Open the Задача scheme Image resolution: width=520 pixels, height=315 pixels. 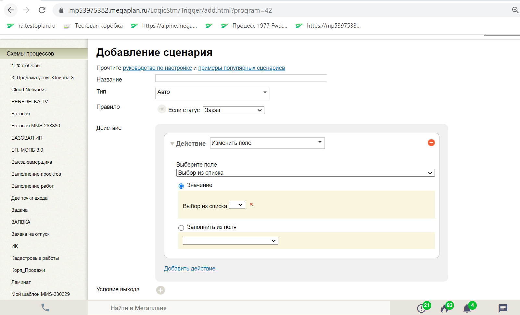pos(19,210)
